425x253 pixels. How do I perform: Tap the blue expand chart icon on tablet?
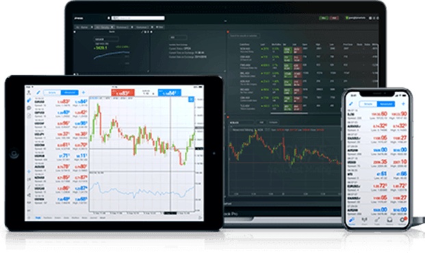191,99
